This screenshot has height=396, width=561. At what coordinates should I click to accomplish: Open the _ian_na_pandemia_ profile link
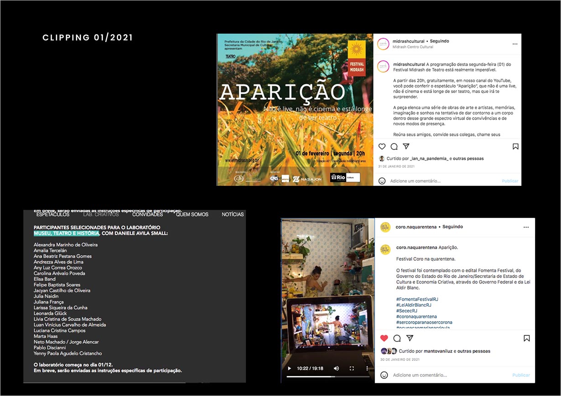[428, 159]
